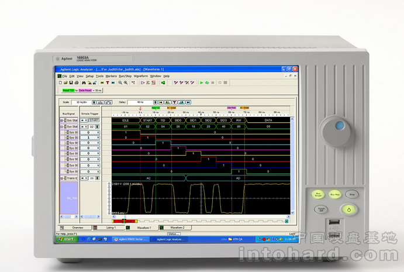Click the Windows start button
This screenshot has width=404, height=272.
pyautogui.click(x=68, y=239)
